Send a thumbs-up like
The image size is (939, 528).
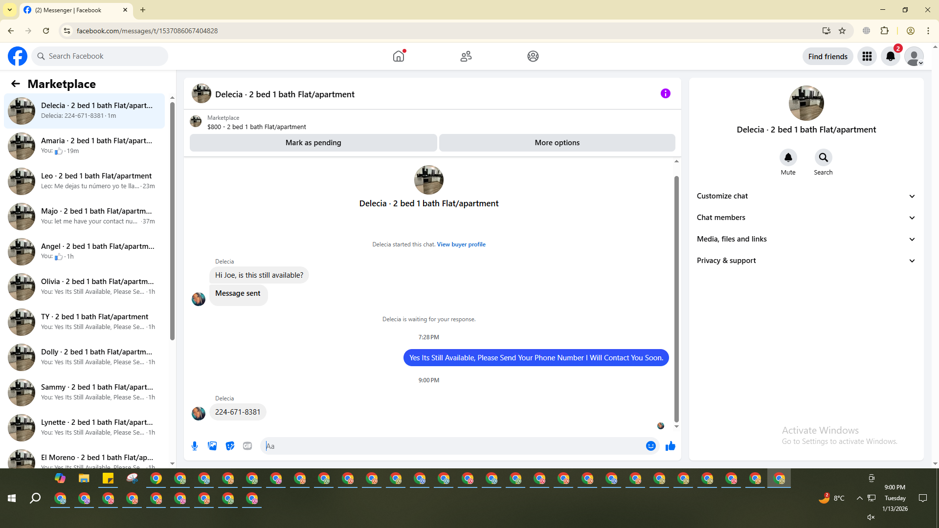(x=670, y=446)
